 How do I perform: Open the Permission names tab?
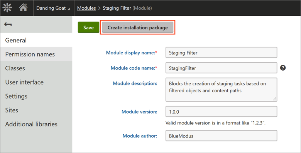pos(36,54)
